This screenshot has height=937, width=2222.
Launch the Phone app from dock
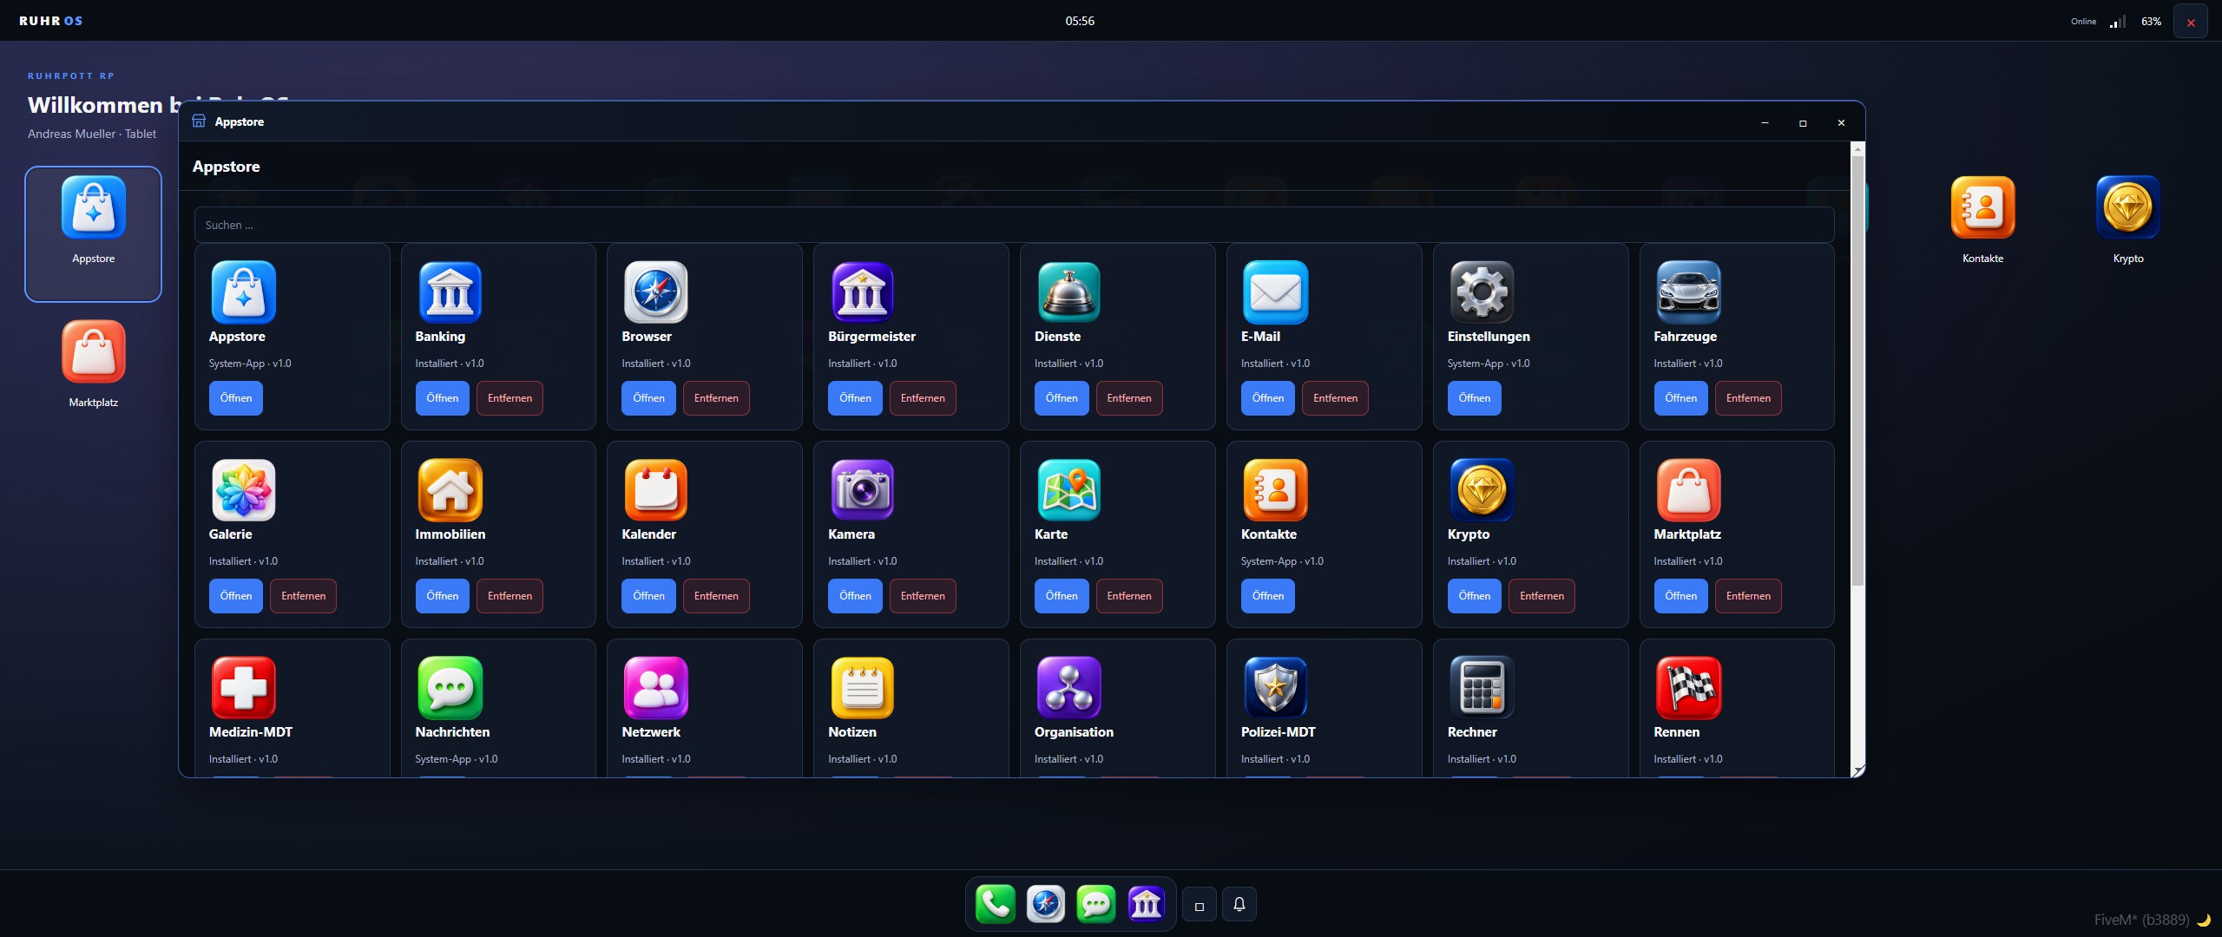coord(995,904)
